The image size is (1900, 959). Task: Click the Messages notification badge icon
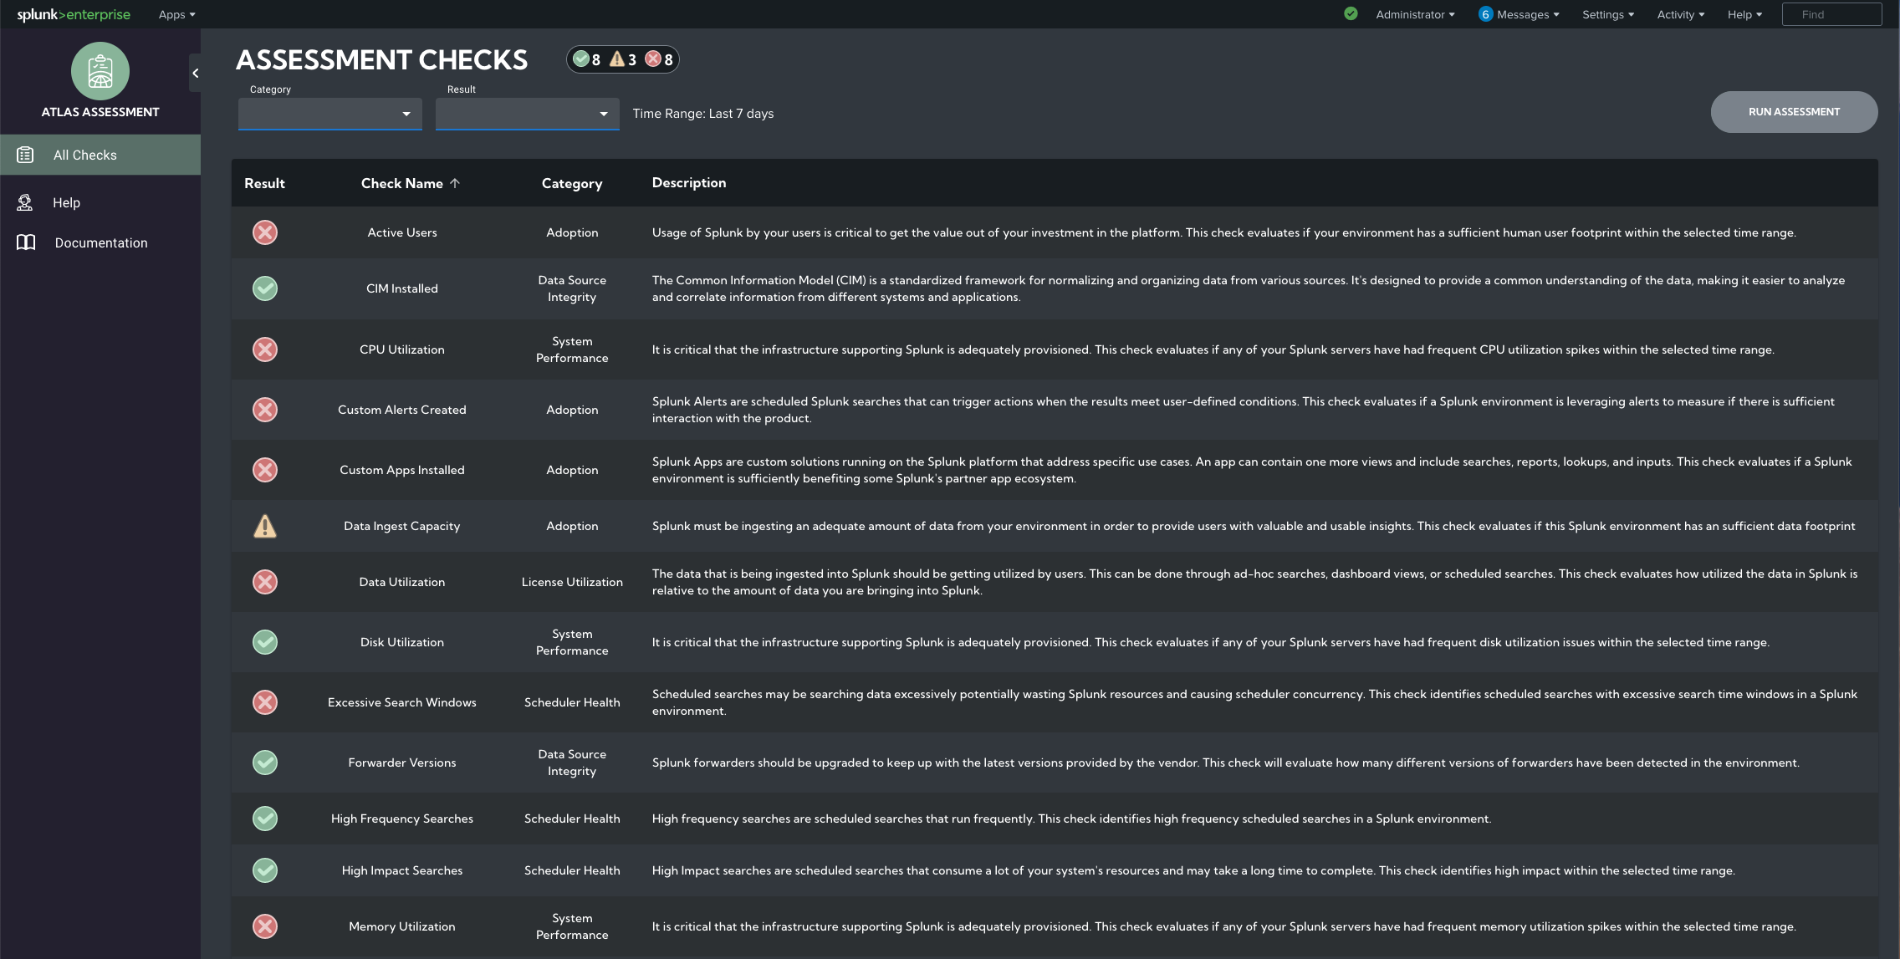(x=1484, y=14)
